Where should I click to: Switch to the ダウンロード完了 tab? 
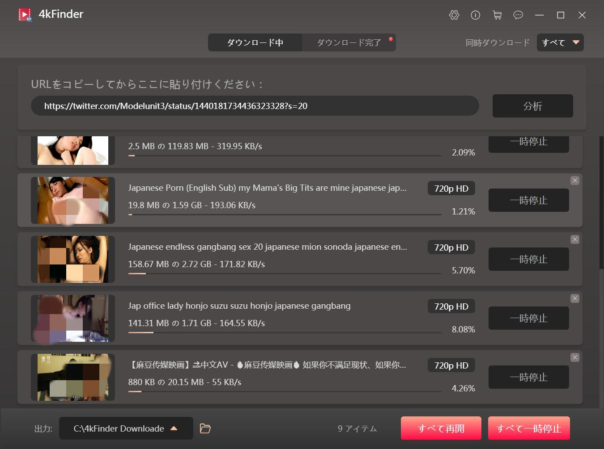pyautogui.click(x=349, y=42)
